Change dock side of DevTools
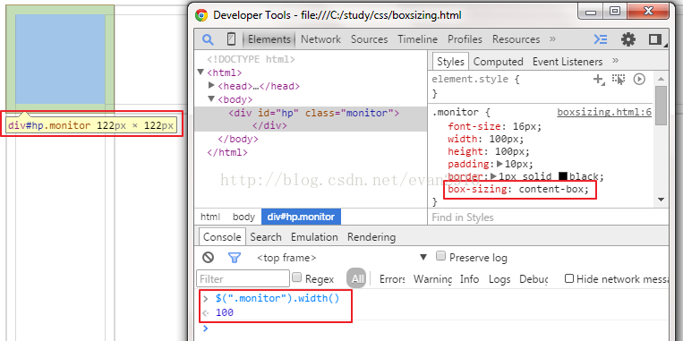This screenshot has width=683, height=341. (654, 39)
